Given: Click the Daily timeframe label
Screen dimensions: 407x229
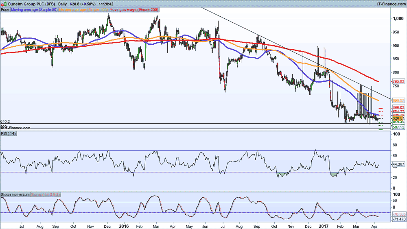Looking at the screenshot, I should pyautogui.click(x=62, y=4).
